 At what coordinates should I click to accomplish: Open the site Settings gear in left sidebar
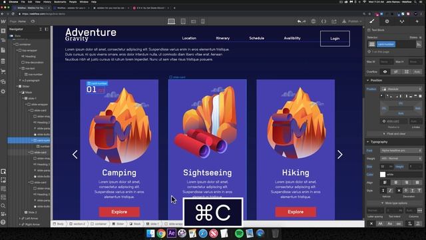[x=3, y=91]
